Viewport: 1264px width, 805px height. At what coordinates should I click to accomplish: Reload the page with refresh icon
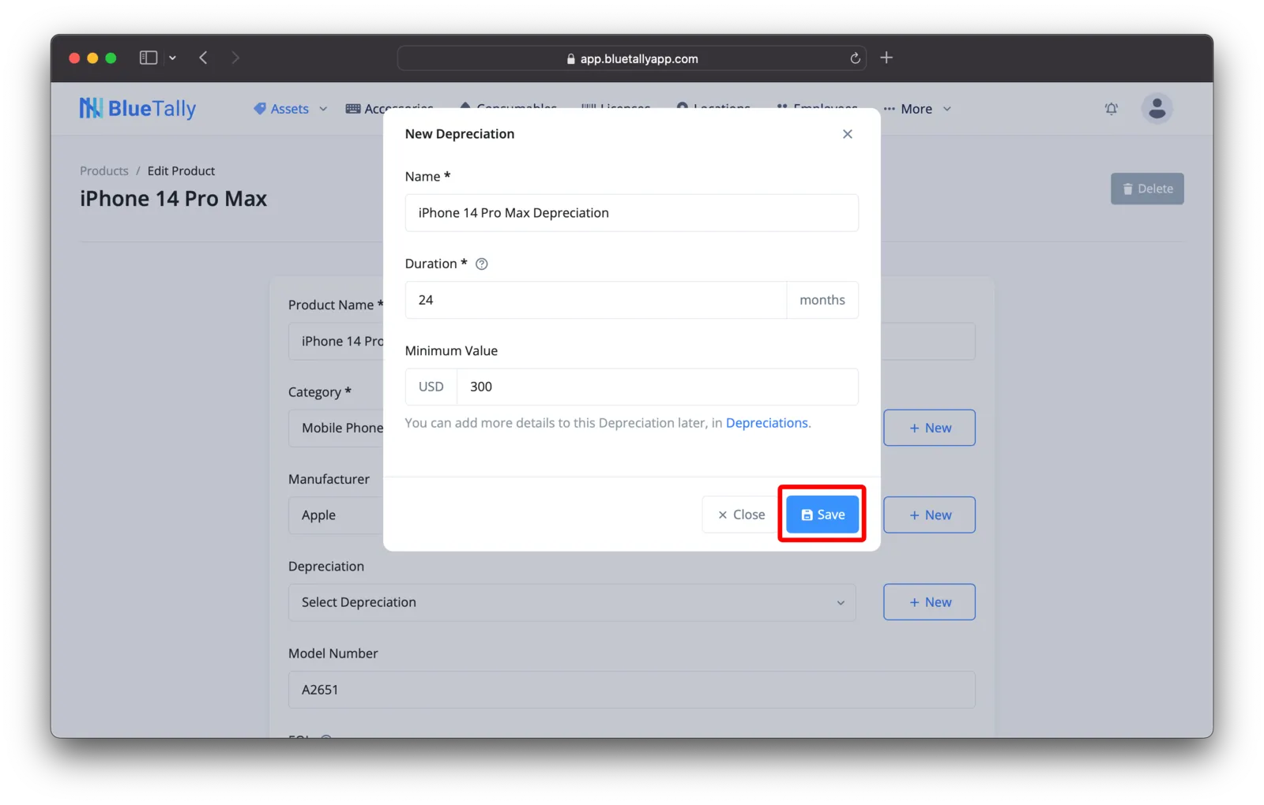point(855,58)
